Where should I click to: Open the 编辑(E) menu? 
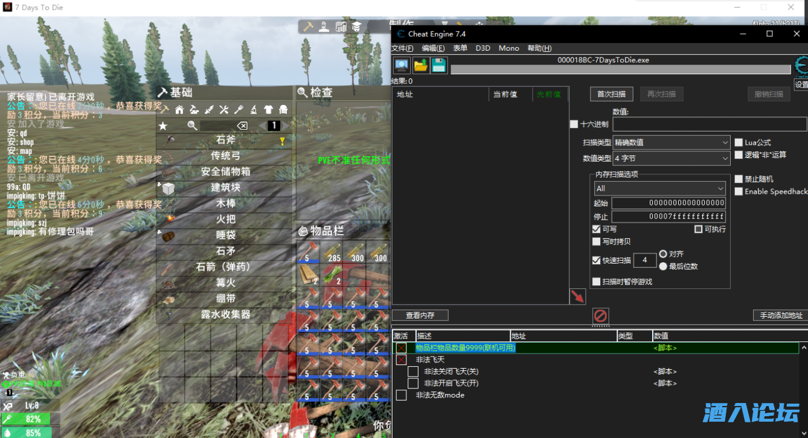click(433, 48)
